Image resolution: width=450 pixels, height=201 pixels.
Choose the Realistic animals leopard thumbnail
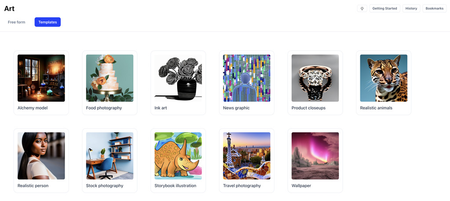click(384, 78)
